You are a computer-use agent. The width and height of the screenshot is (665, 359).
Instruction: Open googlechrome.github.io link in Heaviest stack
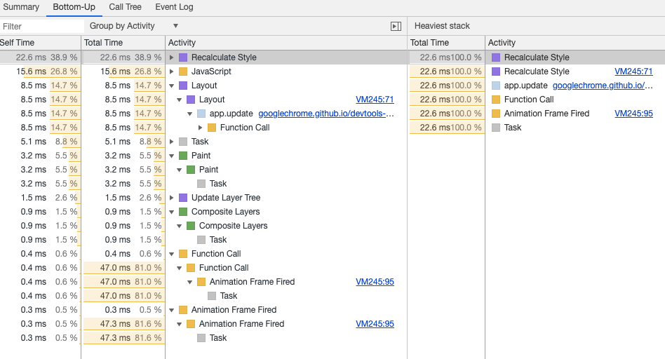tap(603, 86)
